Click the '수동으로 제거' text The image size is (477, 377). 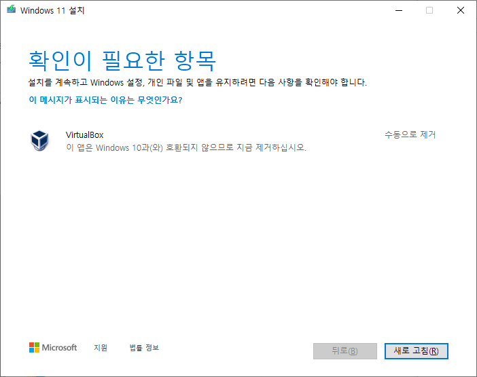(410, 134)
